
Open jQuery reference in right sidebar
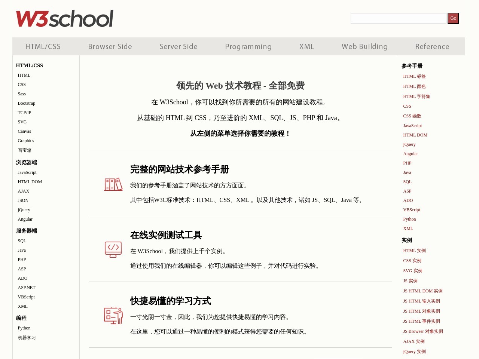pyautogui.click(x=409, y=144)
